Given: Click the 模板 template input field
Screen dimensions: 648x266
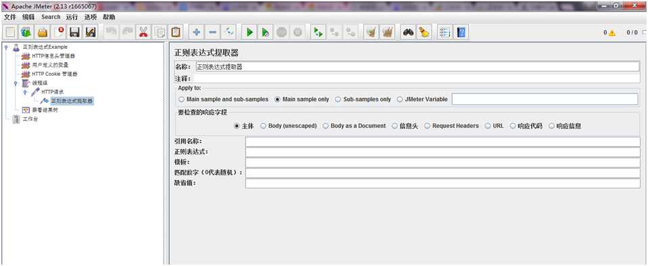Looking at the screenshot, I should tap(442, 162).
